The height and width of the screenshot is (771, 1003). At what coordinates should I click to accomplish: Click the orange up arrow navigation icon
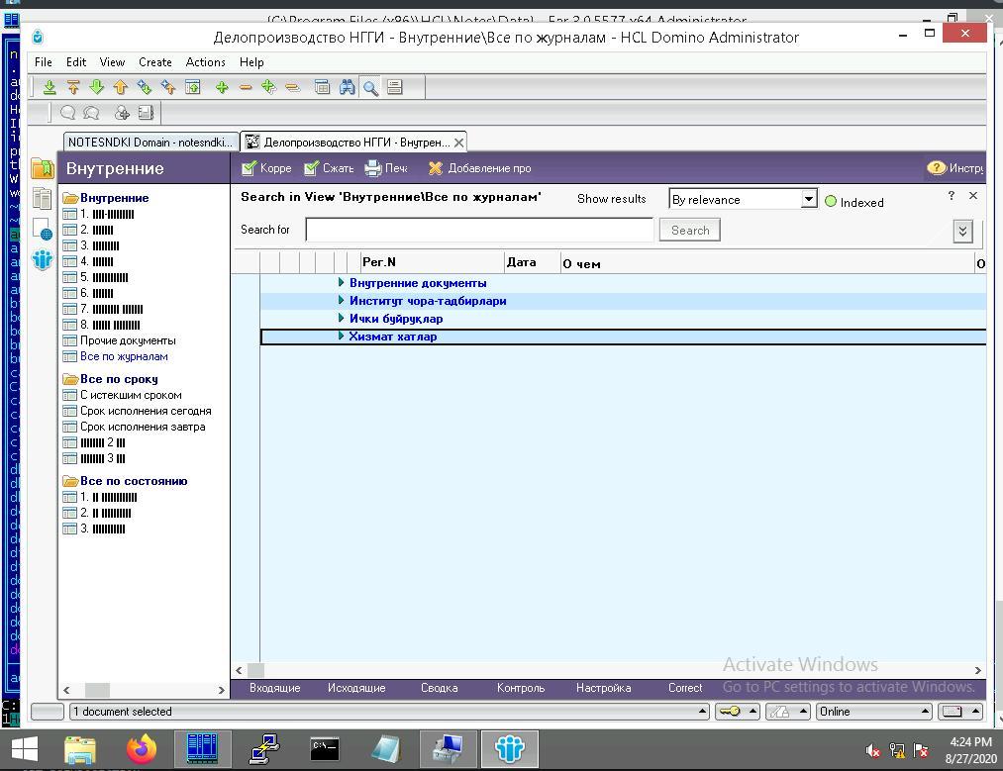coord(120,87)
